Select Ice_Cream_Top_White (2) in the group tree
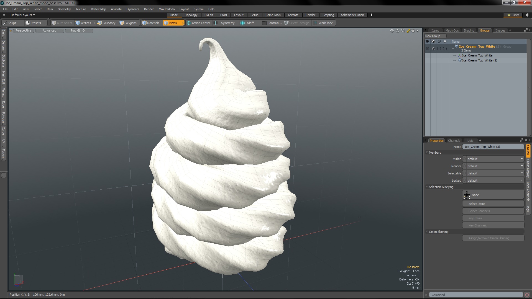 coord(479,60)
